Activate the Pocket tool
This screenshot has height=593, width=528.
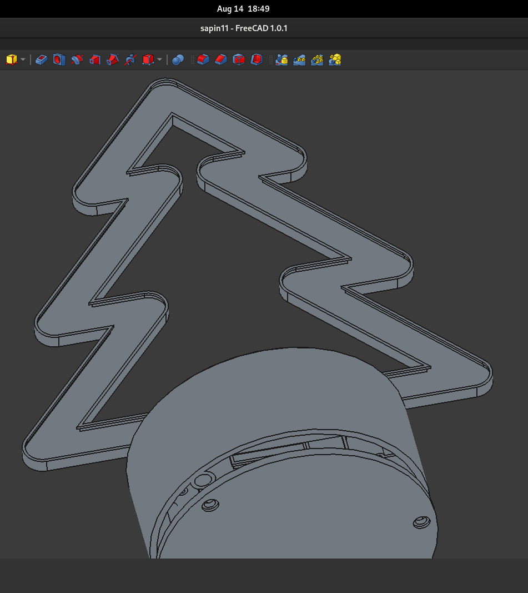point(42,60)
